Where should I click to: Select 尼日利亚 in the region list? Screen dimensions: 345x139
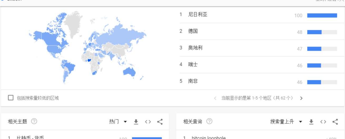click(198, 15)
